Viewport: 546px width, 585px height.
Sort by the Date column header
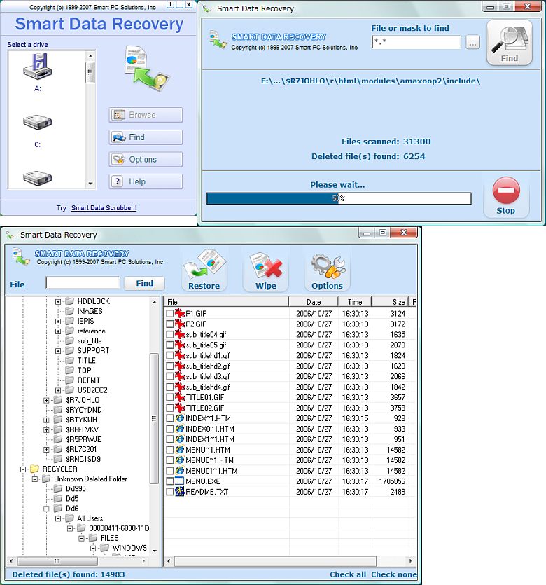[314, 302]
